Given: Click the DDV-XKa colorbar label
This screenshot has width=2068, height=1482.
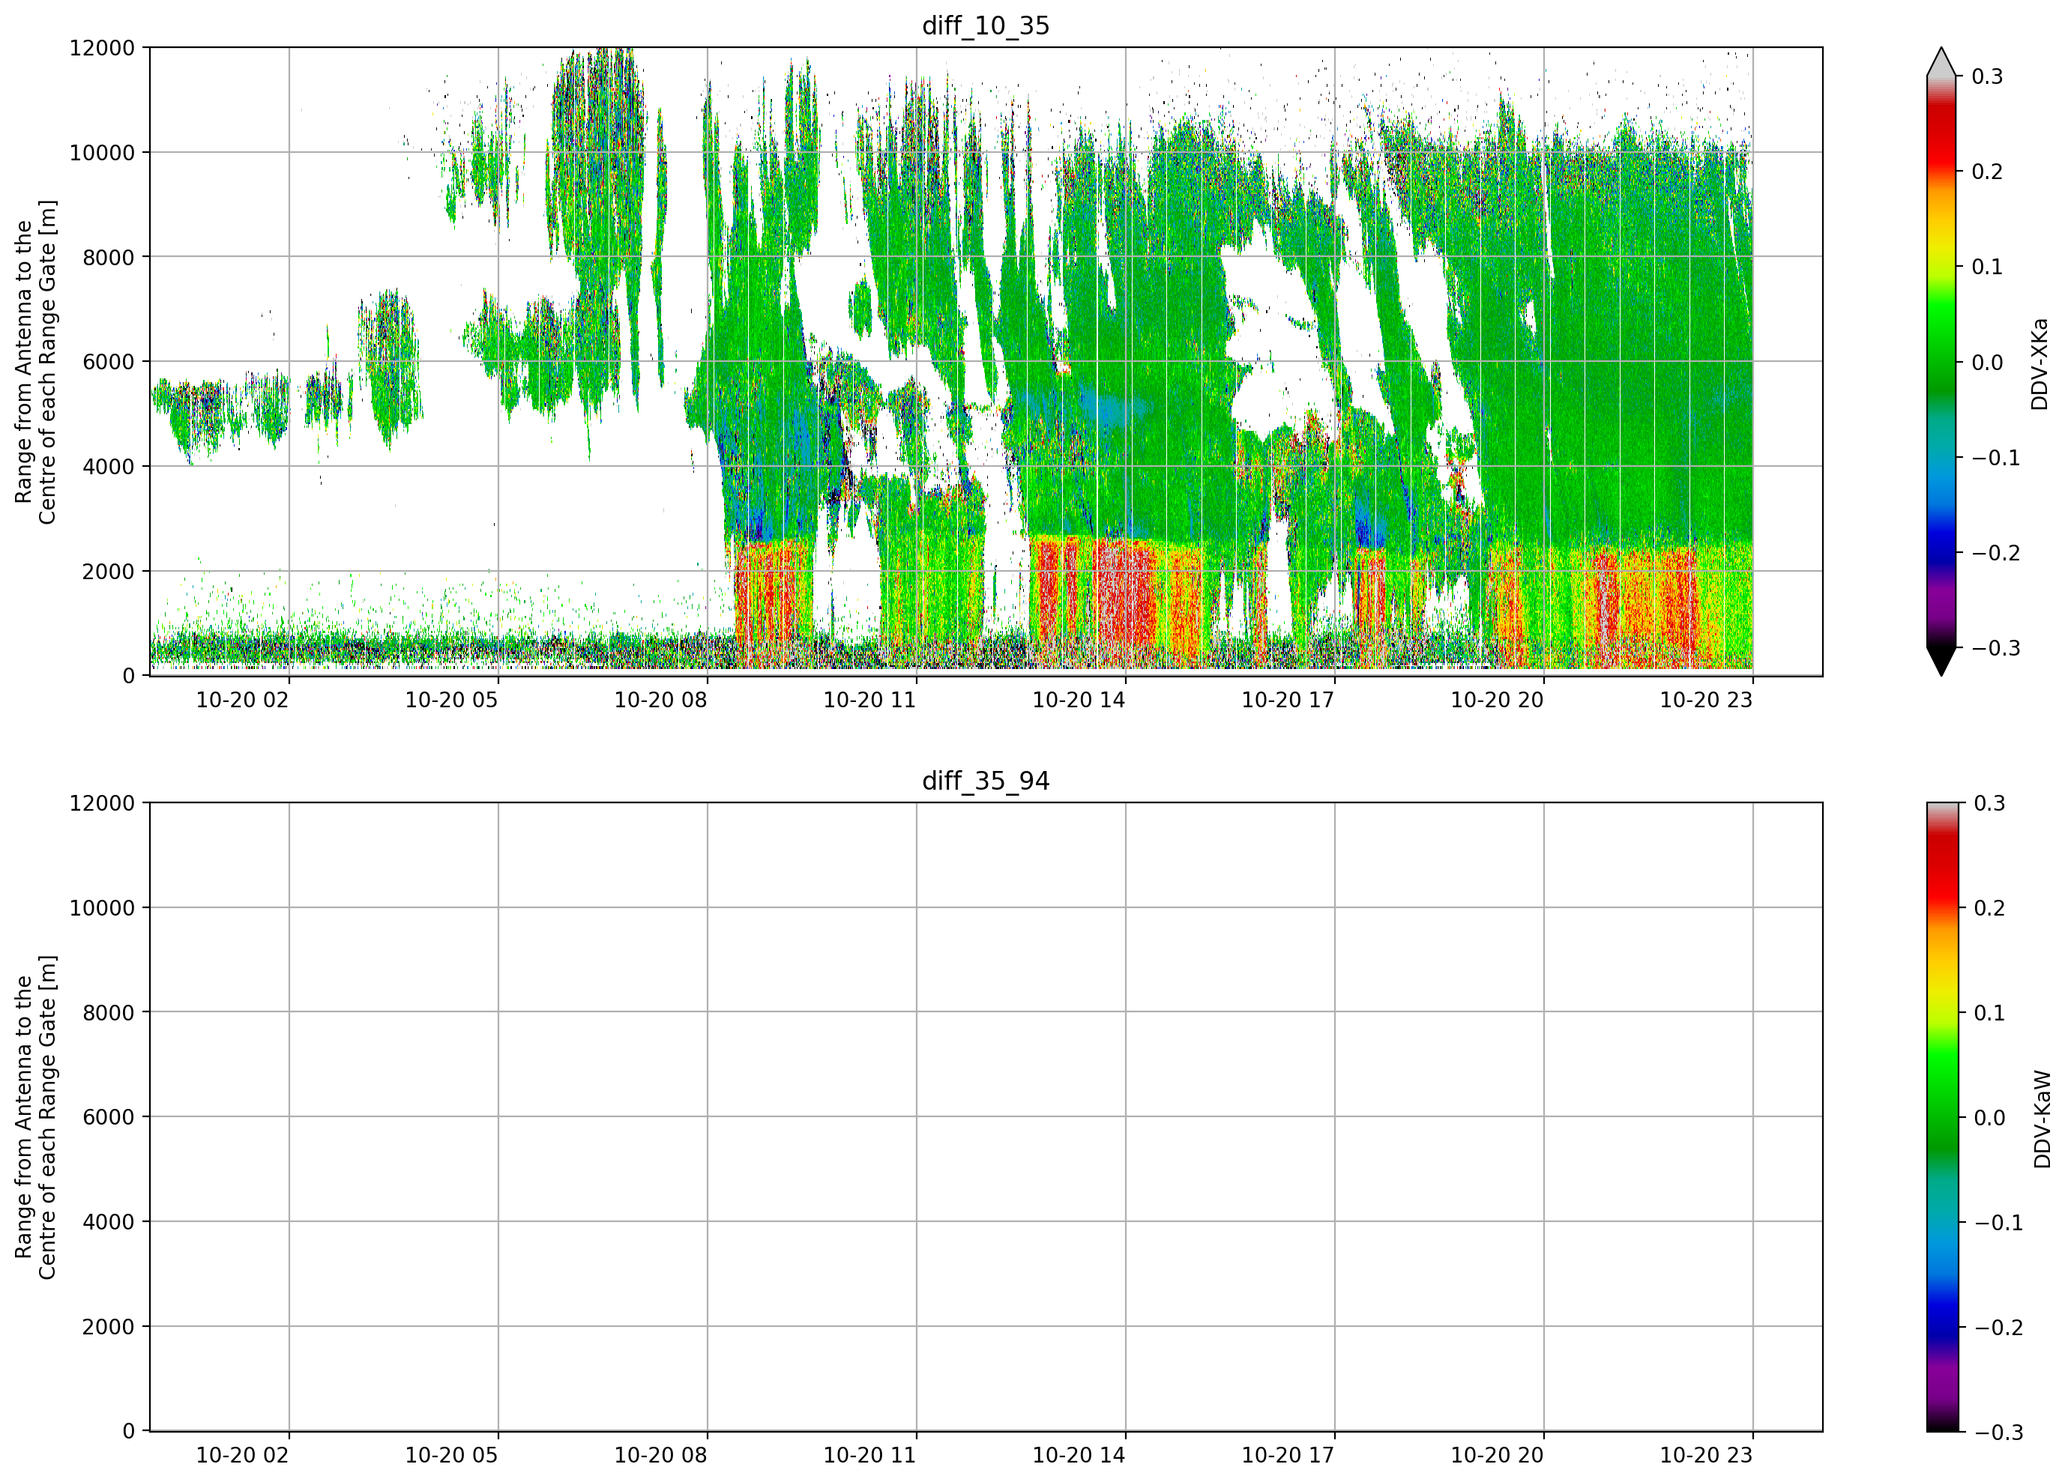Looking at the screenshot, I should point(2040,363).
